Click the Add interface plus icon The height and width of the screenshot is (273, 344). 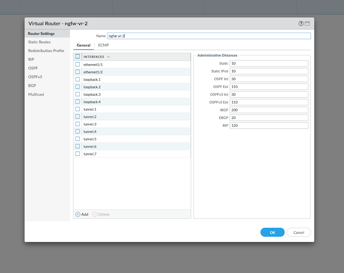point(78,214)
